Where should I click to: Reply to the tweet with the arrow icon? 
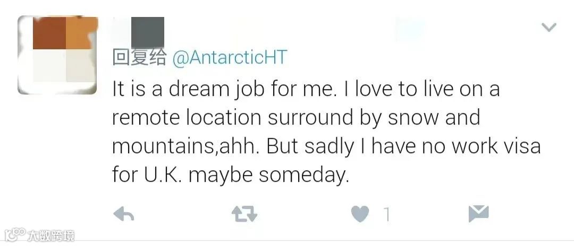[124, 214]
